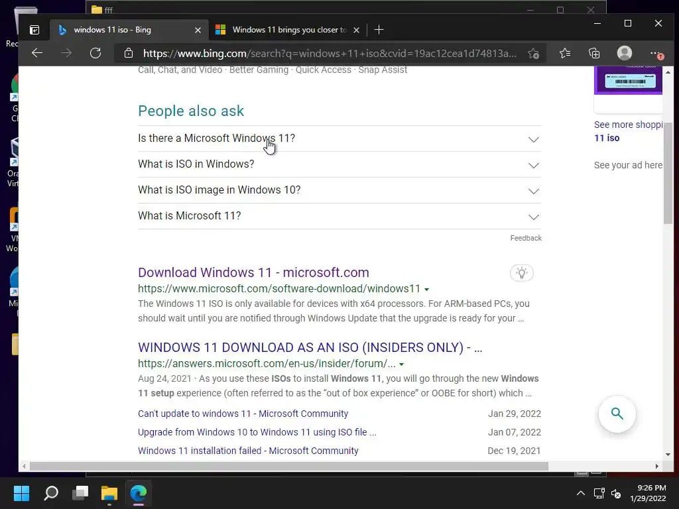Open 'Windows 11 installation failed' link

pyautogui.click(x=248, y=451)
